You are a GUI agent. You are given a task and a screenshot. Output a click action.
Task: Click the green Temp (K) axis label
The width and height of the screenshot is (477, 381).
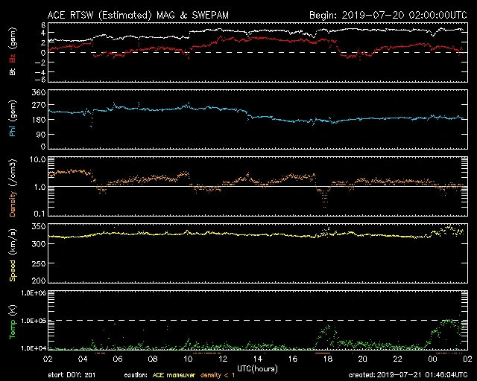pos(12,320)
